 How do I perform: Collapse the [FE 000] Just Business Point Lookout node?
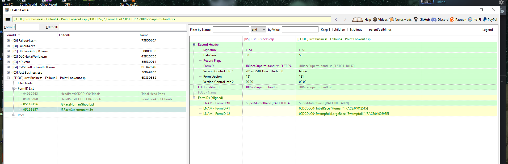8,78
